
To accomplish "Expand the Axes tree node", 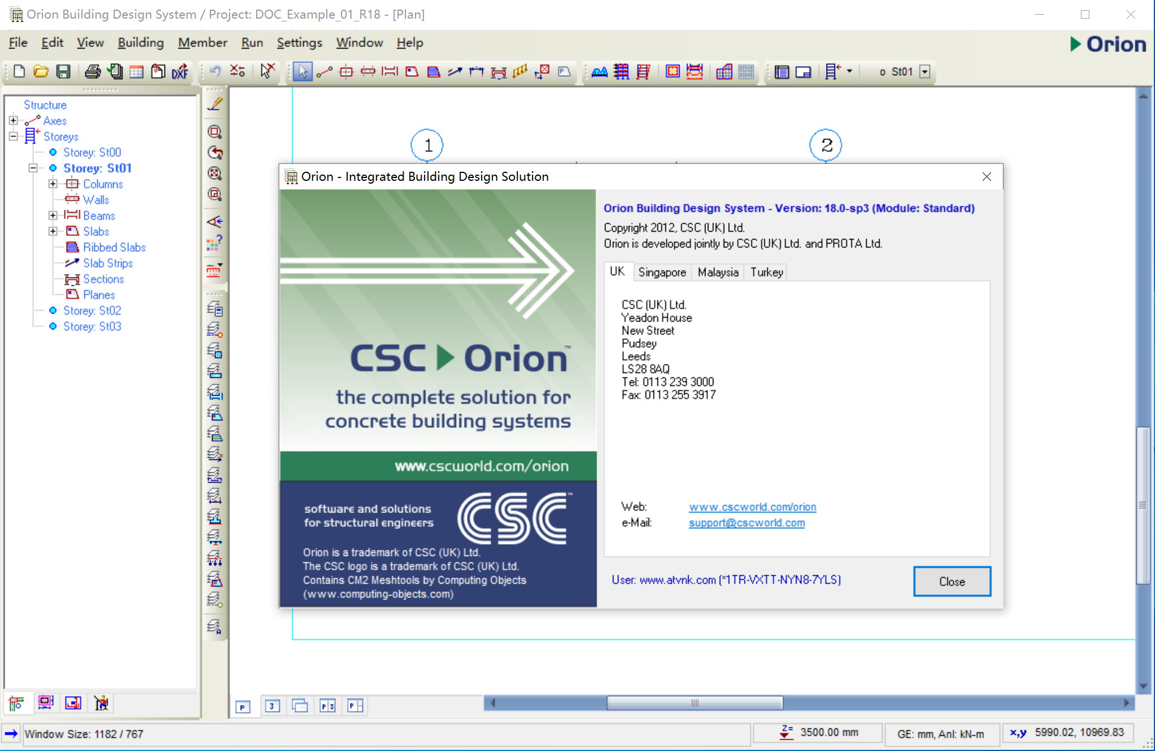I will tap(14, 120).
